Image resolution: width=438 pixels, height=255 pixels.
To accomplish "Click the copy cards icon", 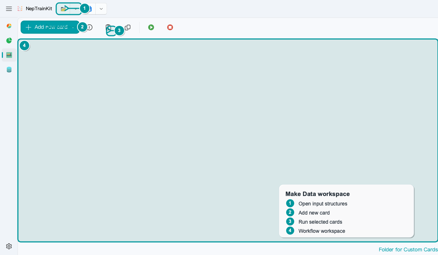I will [127, 27].
